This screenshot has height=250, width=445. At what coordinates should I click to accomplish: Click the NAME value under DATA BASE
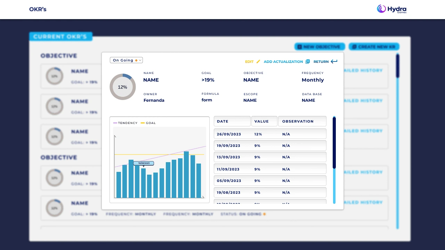pyautogui.click(x=308, y=100)
